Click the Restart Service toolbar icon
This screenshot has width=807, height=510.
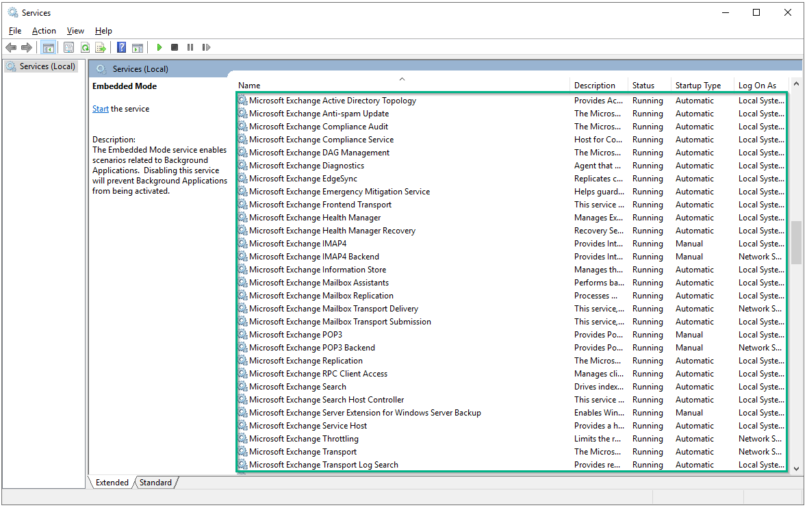click(206, 47)
